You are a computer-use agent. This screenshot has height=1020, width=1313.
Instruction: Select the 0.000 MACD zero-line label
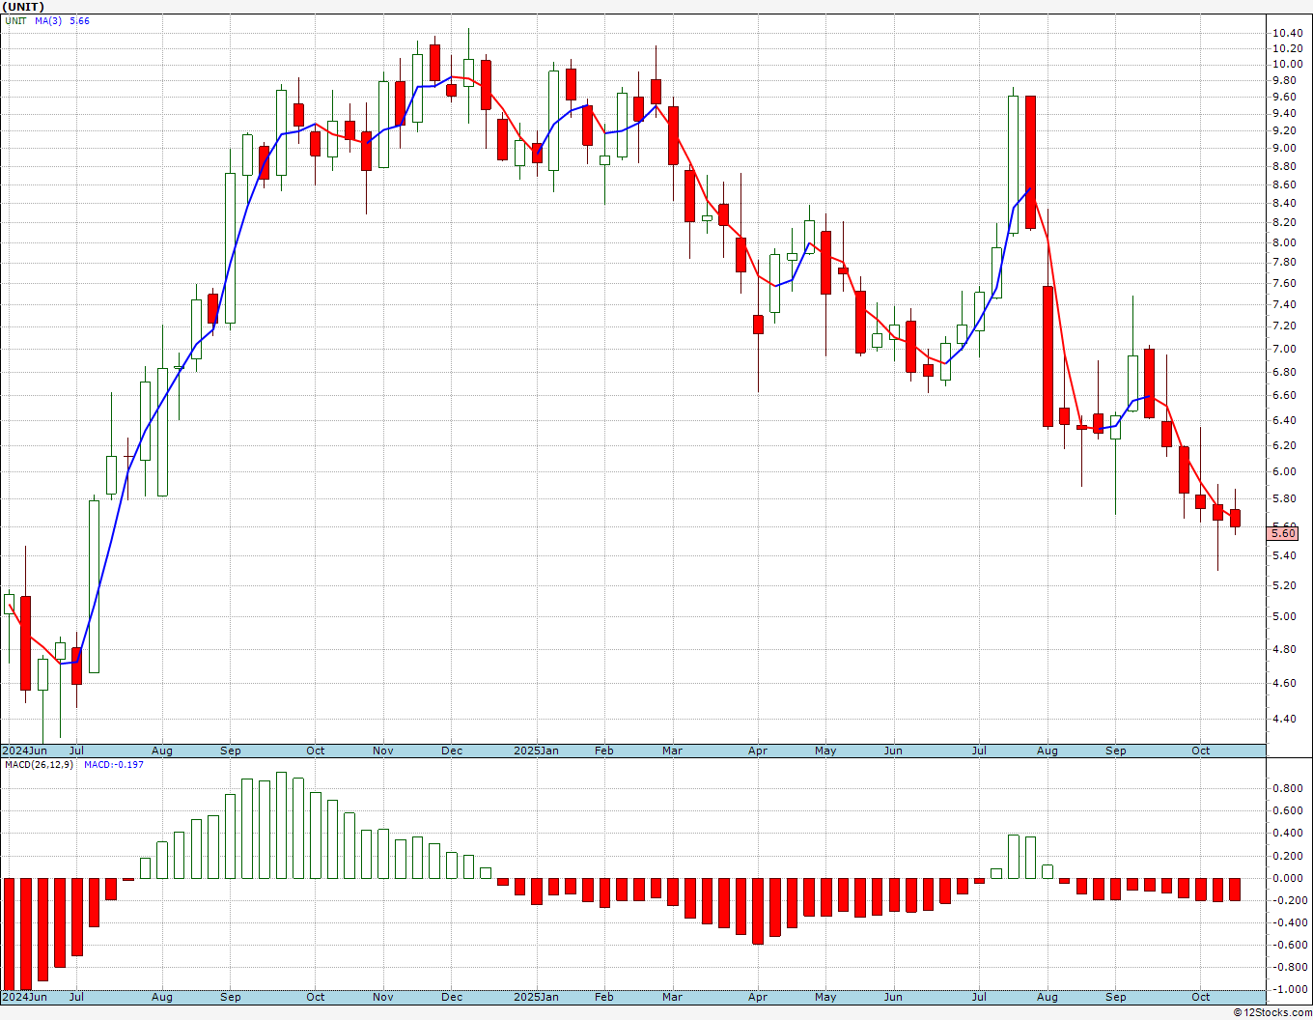pos(1286,878)
